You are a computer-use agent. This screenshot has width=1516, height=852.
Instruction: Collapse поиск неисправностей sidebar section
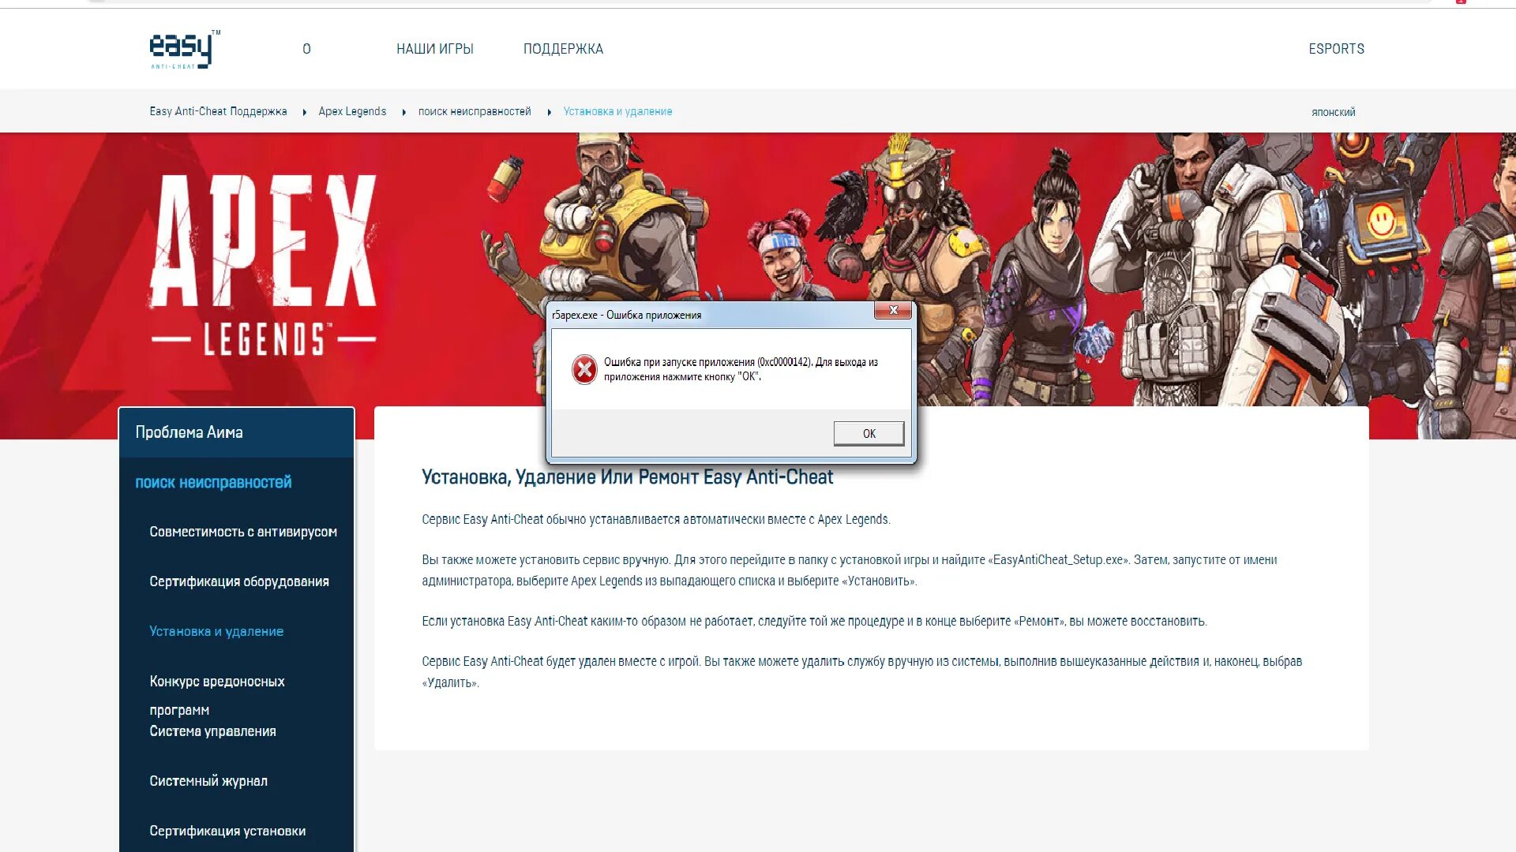213,482
